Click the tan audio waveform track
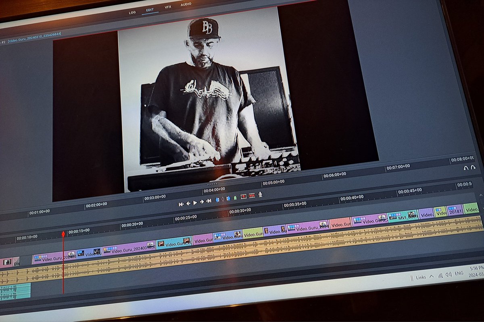The image size is (484, 322). click(242, 250)
